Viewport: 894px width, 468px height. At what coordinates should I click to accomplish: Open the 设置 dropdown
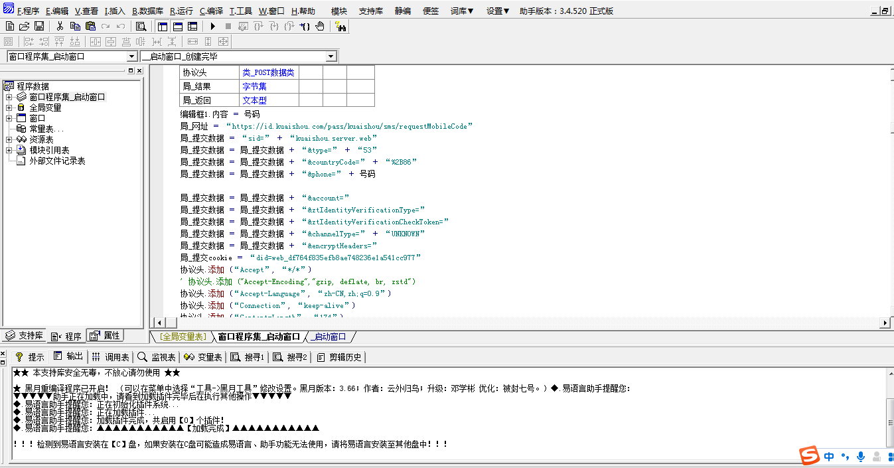(498, 11)
